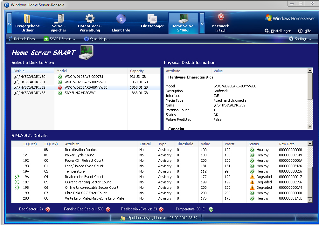Open Freigegebene Ordner folder icon
The width and height of the screenshot is (319, 225).
[x=27, y=19]
